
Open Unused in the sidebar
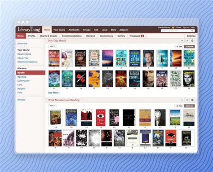click(x=21, y=100)
